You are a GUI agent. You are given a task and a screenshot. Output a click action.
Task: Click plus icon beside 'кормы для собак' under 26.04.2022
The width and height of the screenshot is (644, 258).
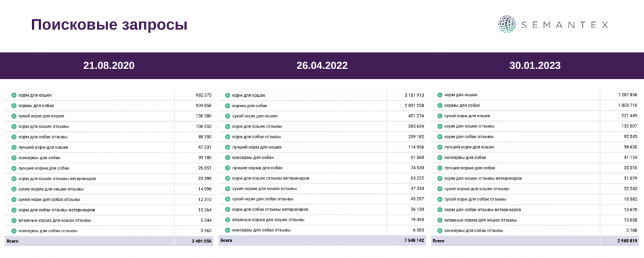tap(228, 105)
